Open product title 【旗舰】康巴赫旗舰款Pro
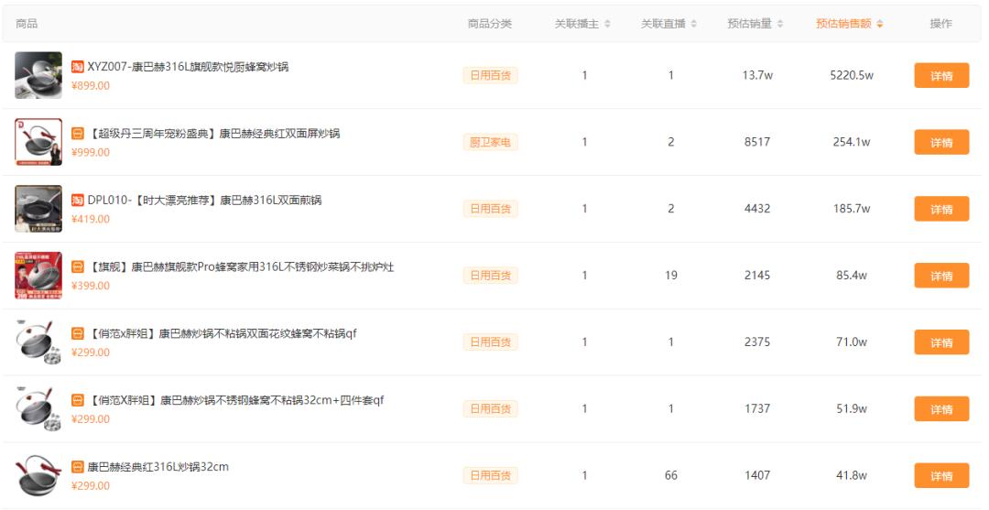The height and width of the screenshot is (510, 989). coord(241,267)
